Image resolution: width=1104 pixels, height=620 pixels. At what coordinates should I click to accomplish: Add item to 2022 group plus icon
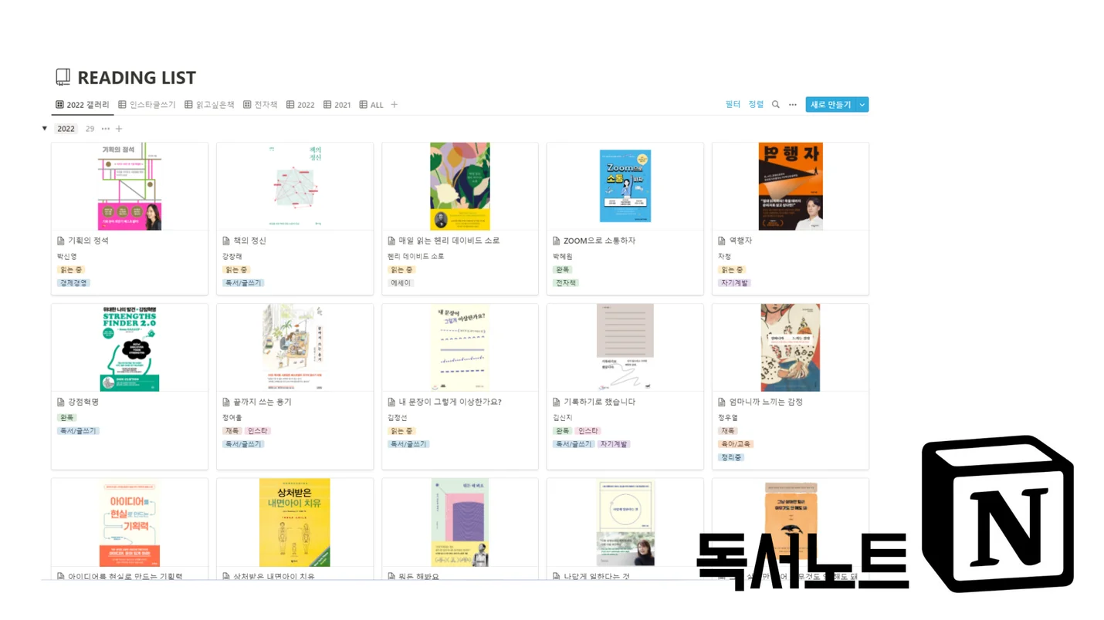pos(119,129)
